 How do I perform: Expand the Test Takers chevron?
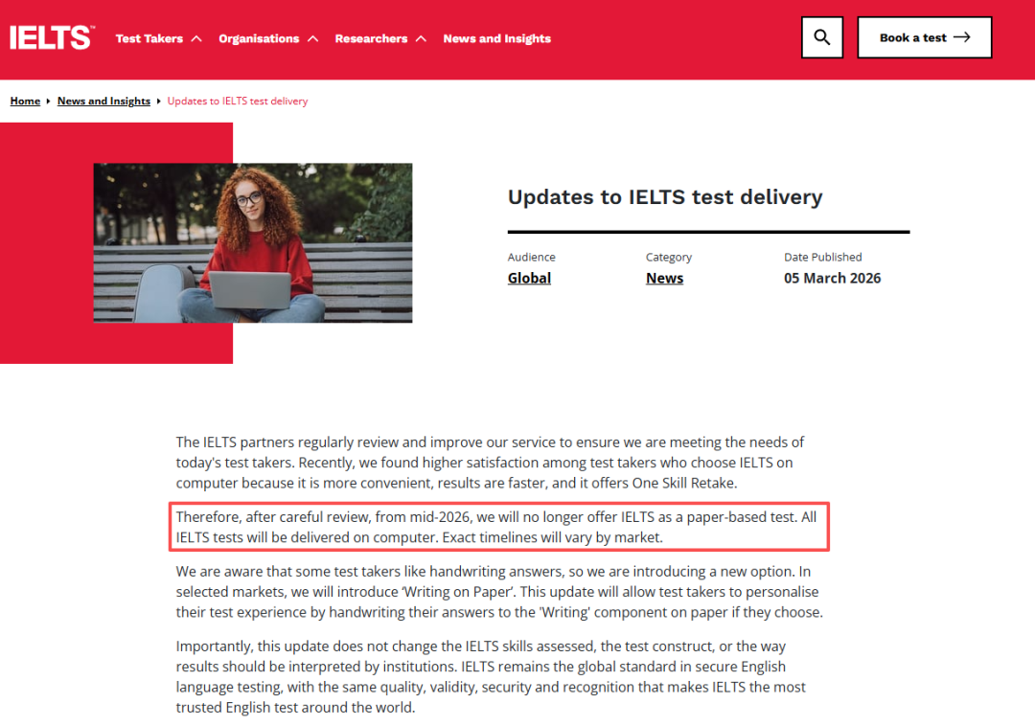pyautogui.click(x=196, y=39)
